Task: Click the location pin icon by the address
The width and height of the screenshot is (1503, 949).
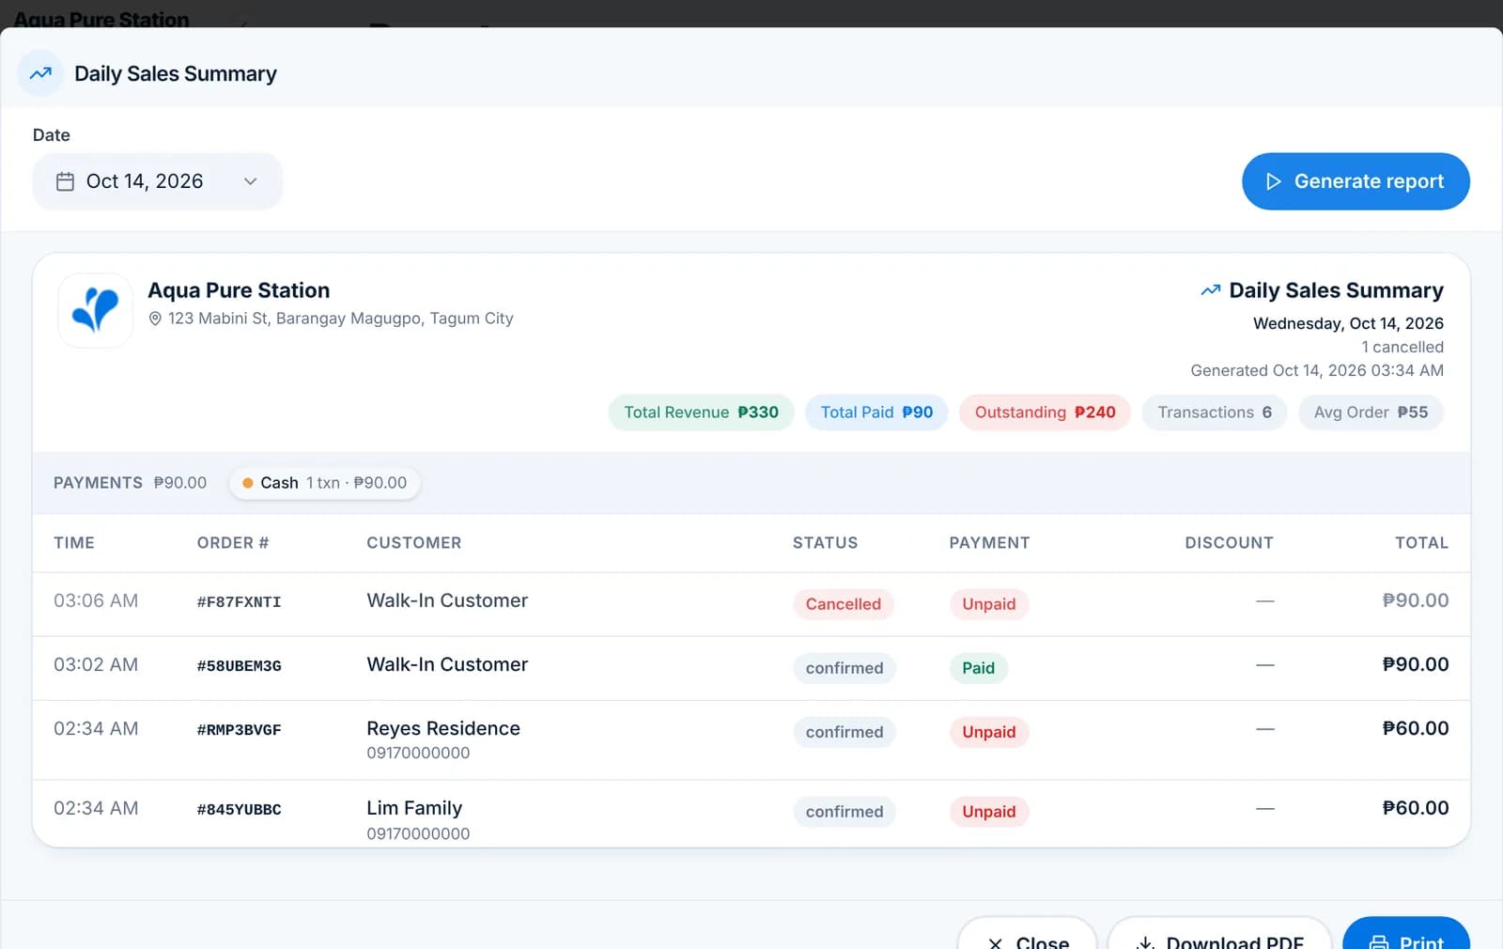Action: point(156,319)
